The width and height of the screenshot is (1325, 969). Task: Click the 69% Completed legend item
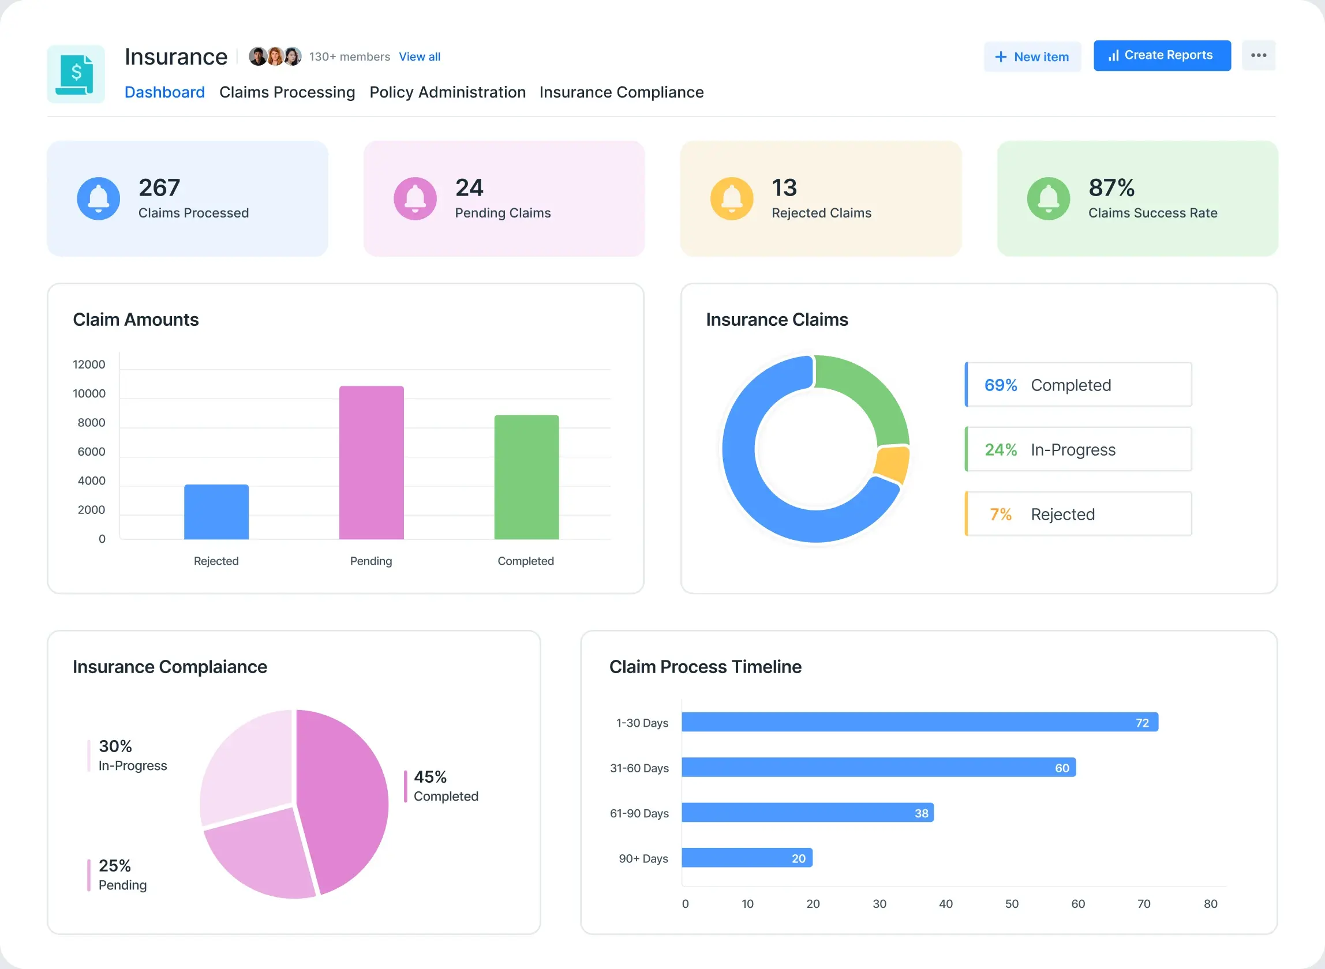click(x=1078, y=385)
